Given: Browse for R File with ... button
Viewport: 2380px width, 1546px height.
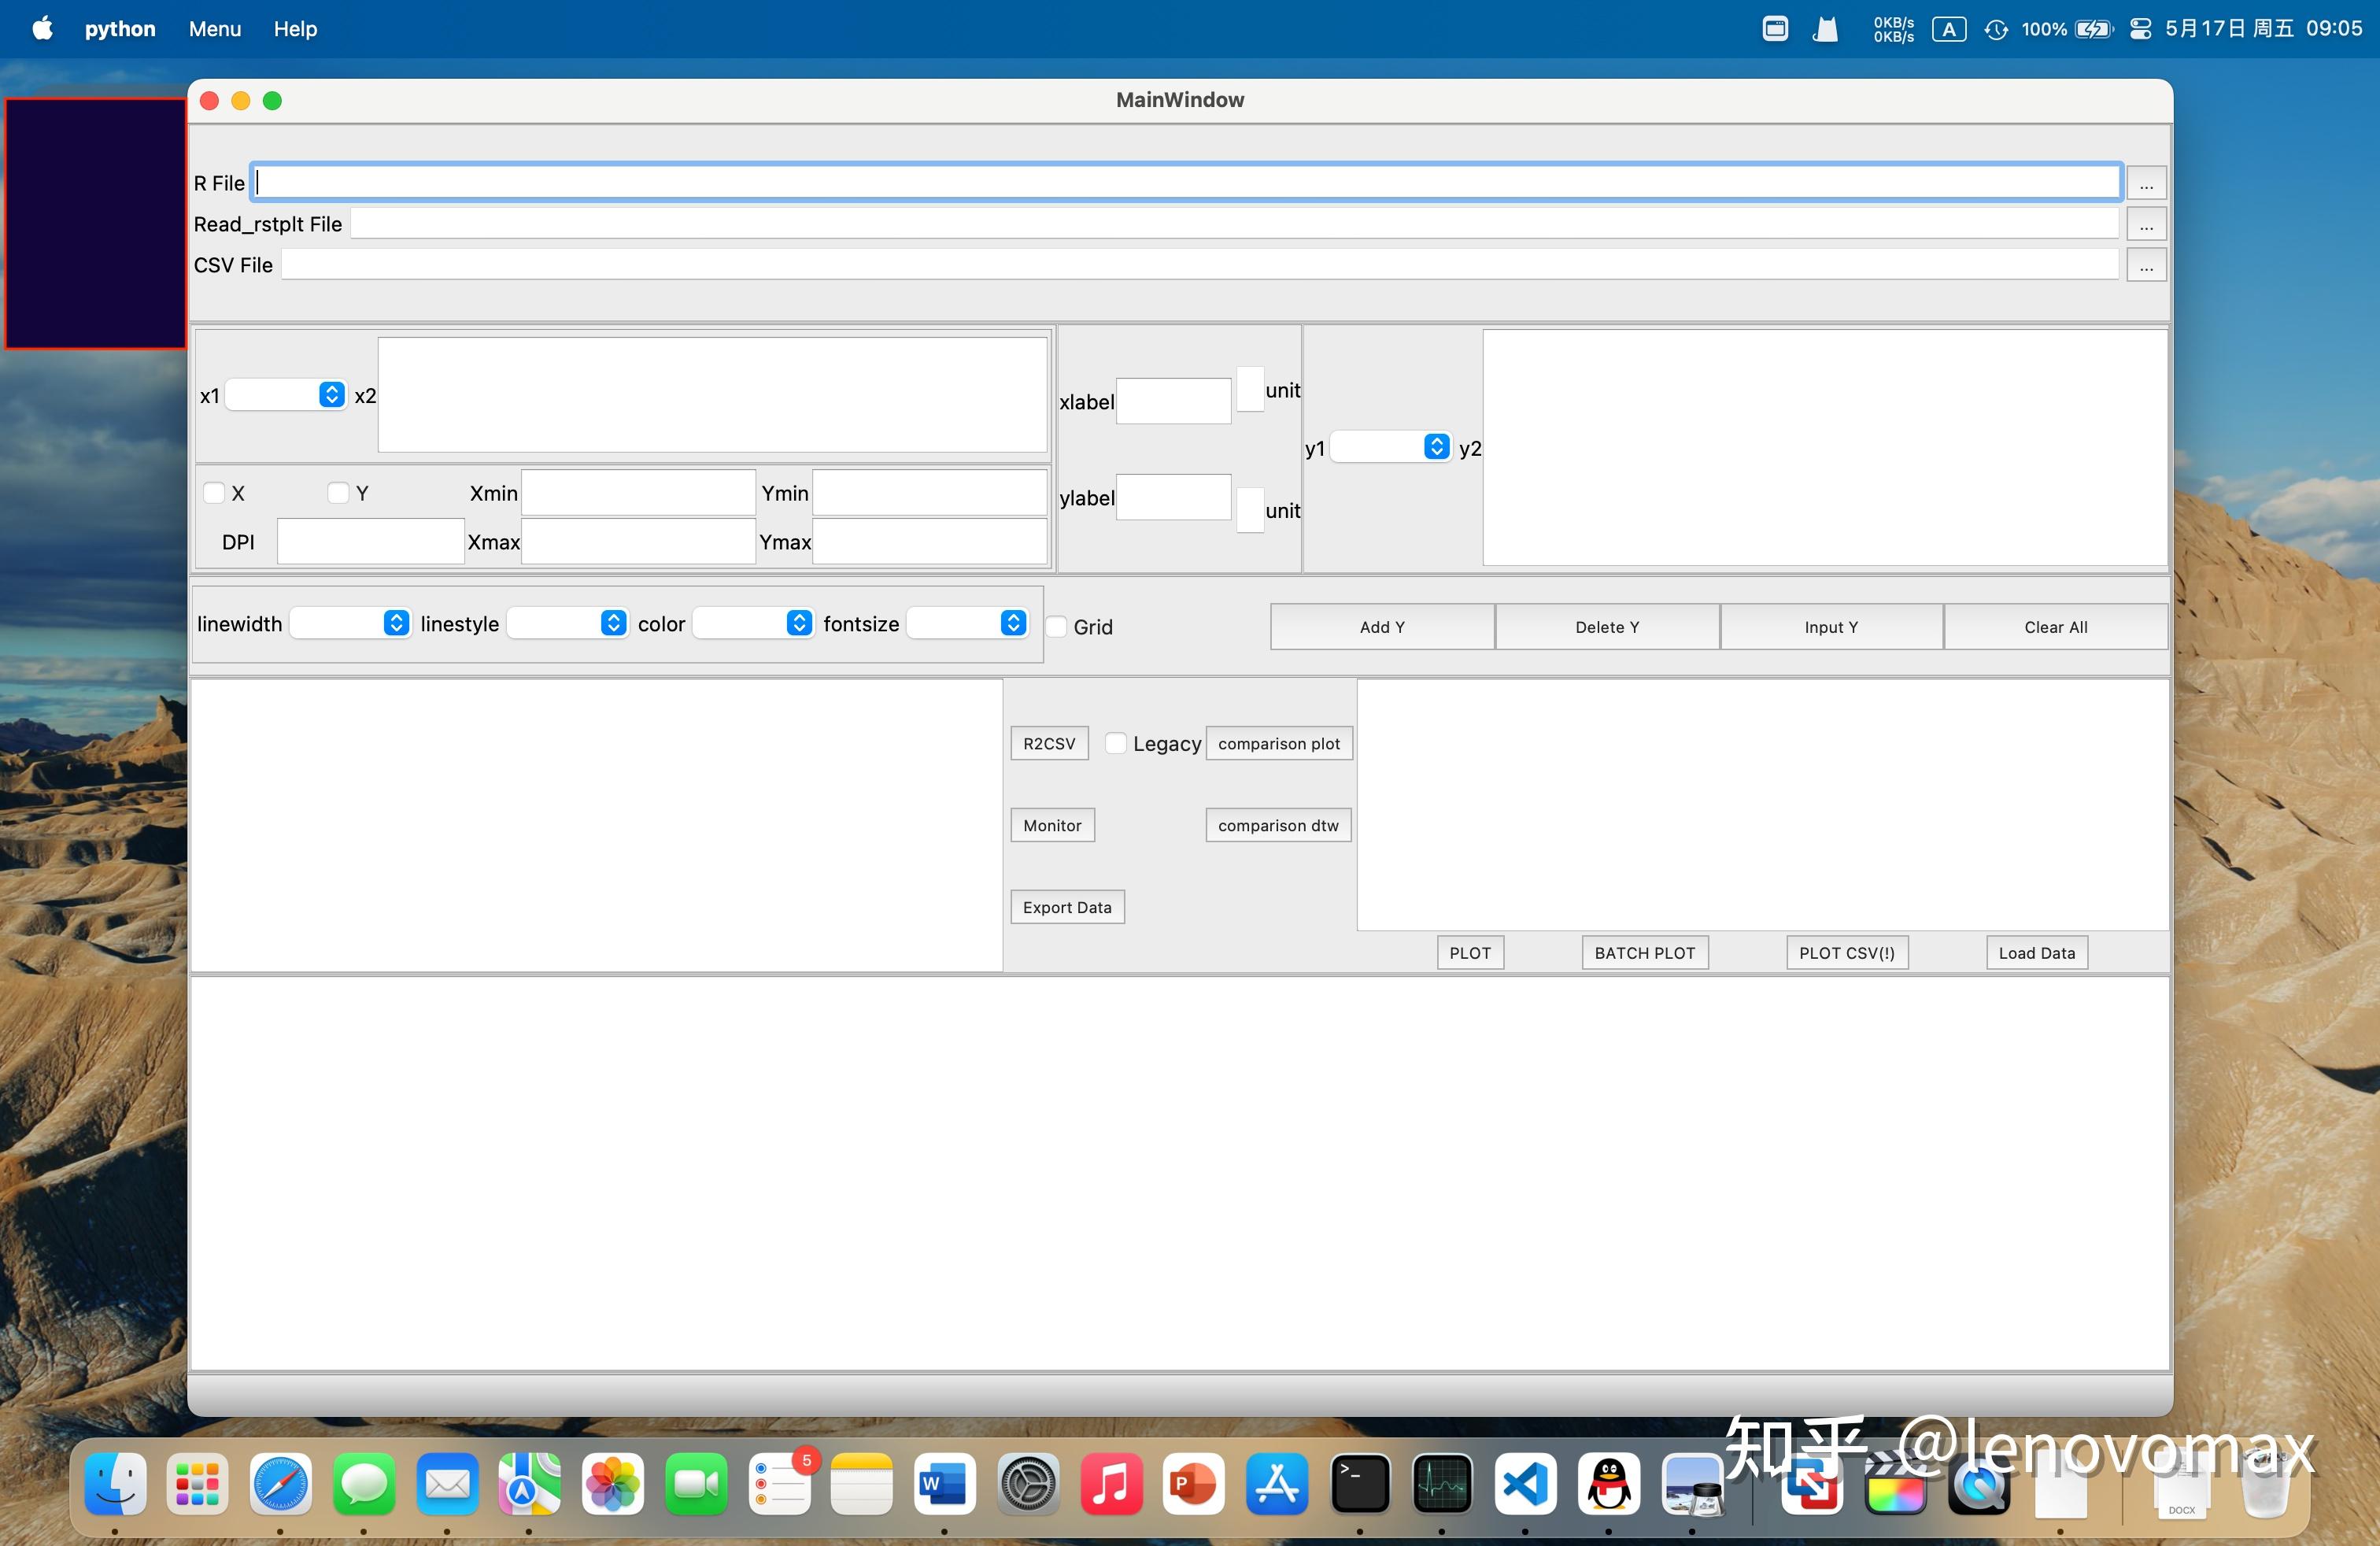Looking at the screenshot, I should pos(2146,183).
